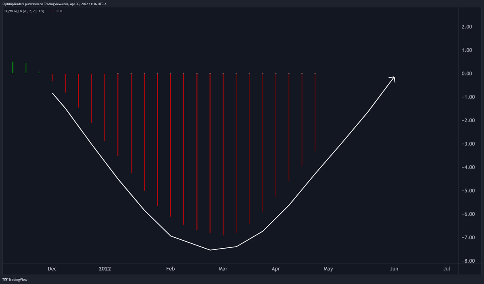Viewport: 484px width, 284px height.
Task: Click the first red histogram bar near Dec
Action: click(x=52, y=77)
